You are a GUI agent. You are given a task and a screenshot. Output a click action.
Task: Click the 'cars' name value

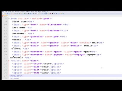(34, 61)
